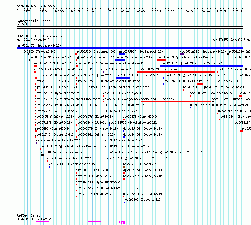Open the nsv5571898 (Ebert2021) label
Screen dimensions: 251x225
pos(53,123)
